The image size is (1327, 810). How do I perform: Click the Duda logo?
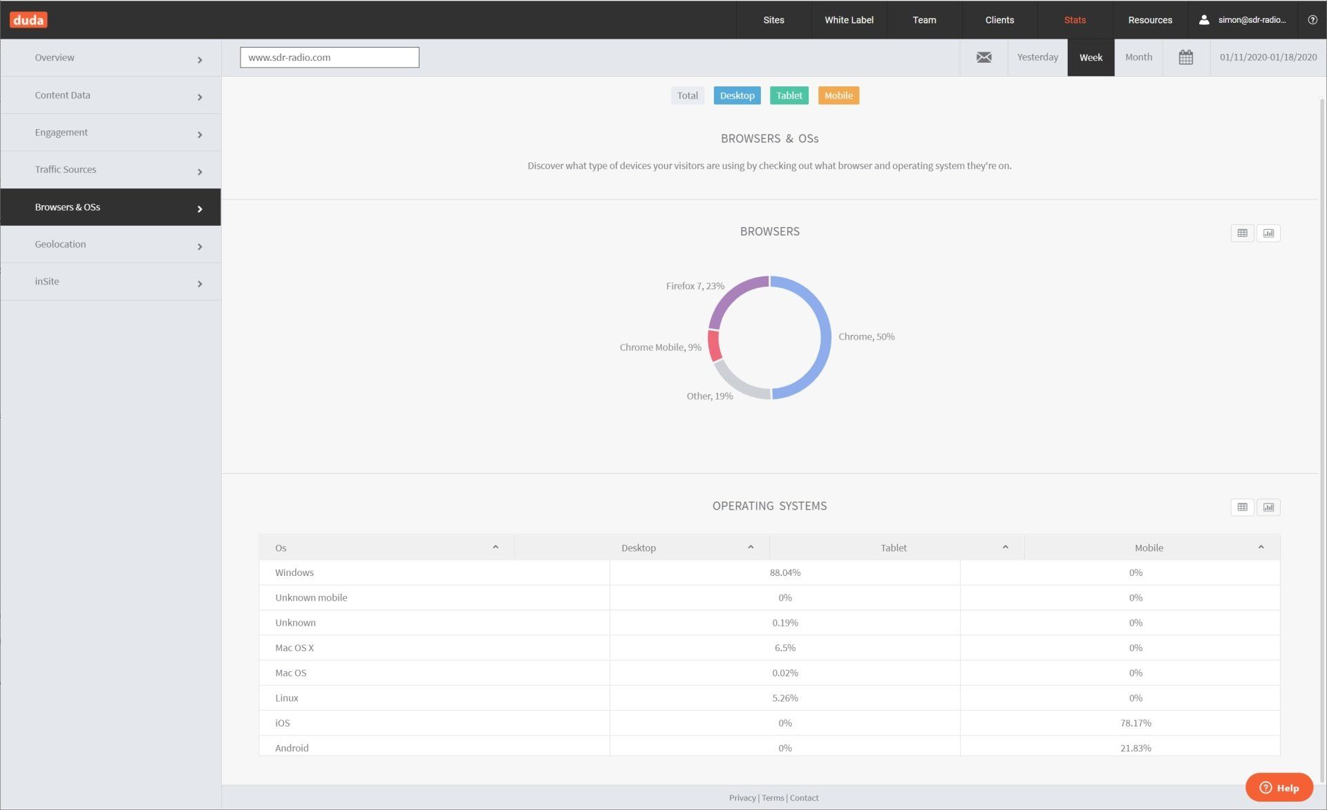28,20
